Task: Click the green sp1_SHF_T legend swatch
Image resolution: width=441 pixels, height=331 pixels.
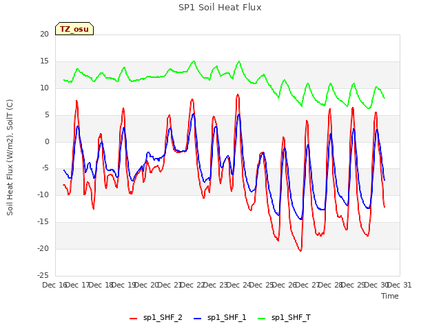Action: click(262, 319)
